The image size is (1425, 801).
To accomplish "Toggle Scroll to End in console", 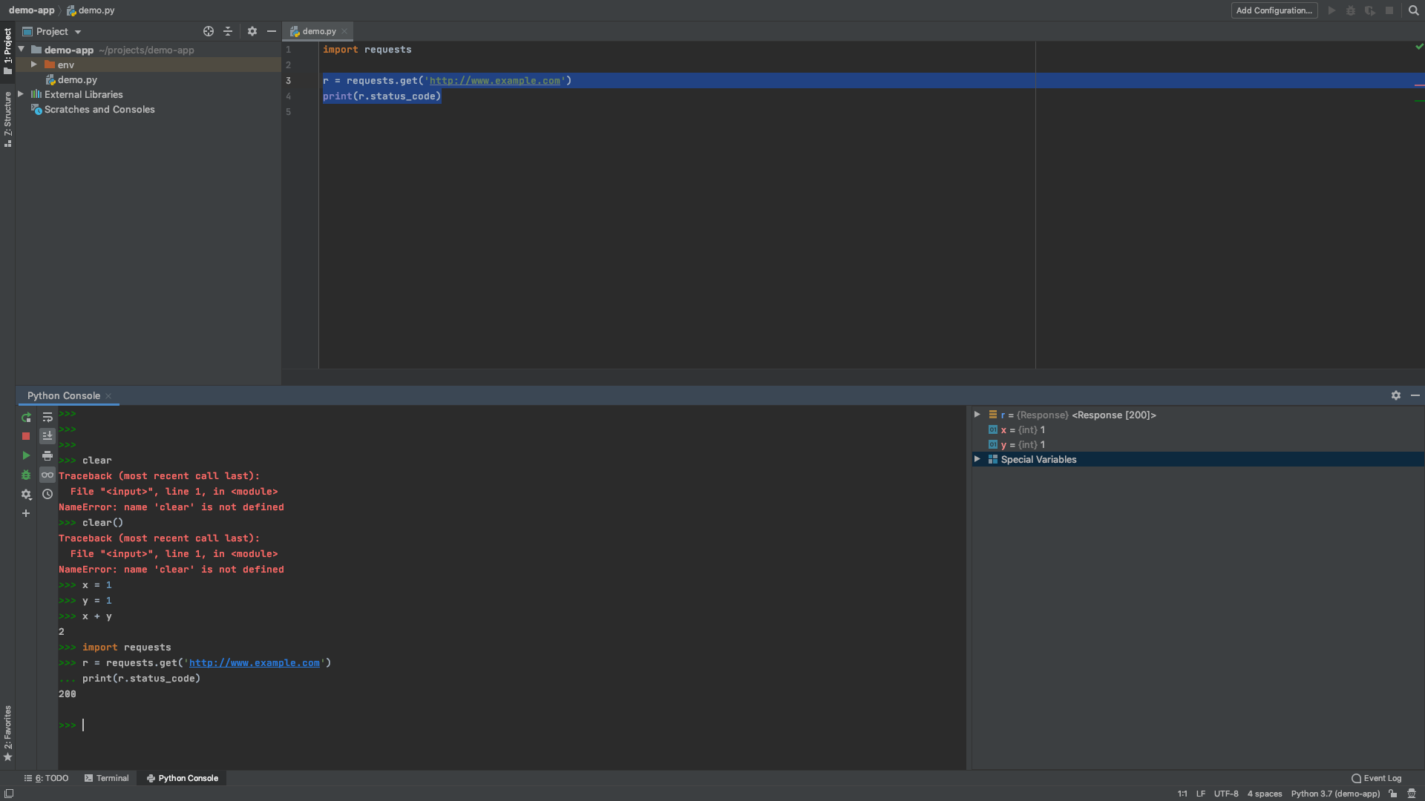I will point(47,436).
